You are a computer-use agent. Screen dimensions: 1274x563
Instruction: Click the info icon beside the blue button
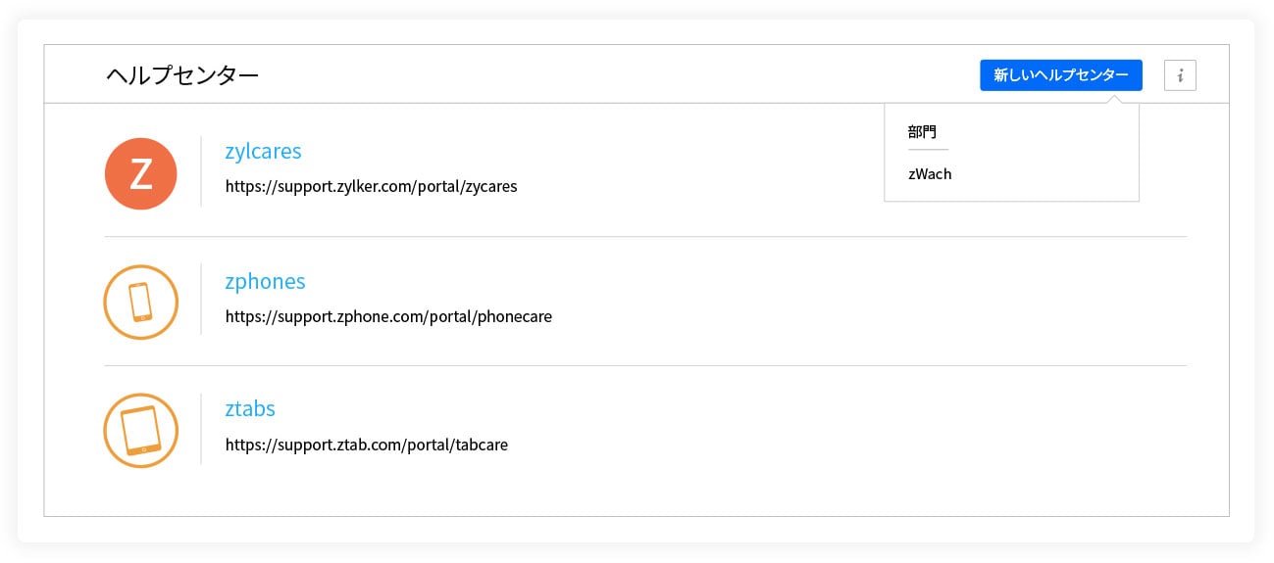click(1180, 75)
